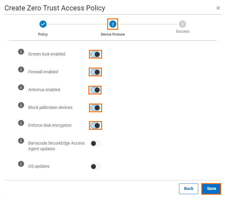Toggle Enforce disk encryption off
The width and height of the screenshot is (225, 198).
pyautogui.click(x=95, y=126)
